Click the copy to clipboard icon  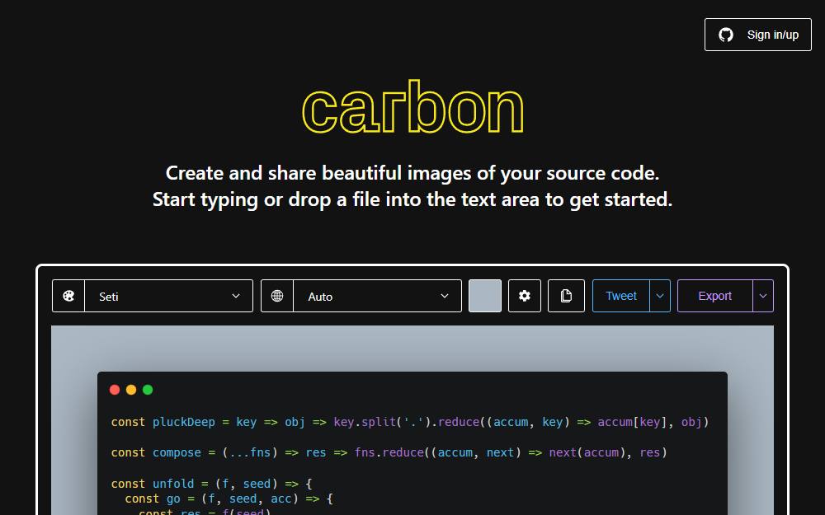566,296
